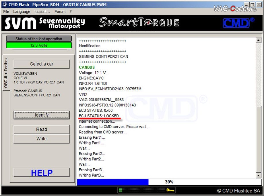Image resolution: width=264 pixels, height=196 pixels.
Task: Click the log scrollbar up arrow
Action: [259, 40]
